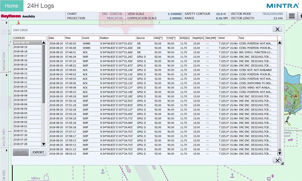Screen dimensions: 302x181
Task: Select logfile 2018-08-06
Action: tap(27, 104)
